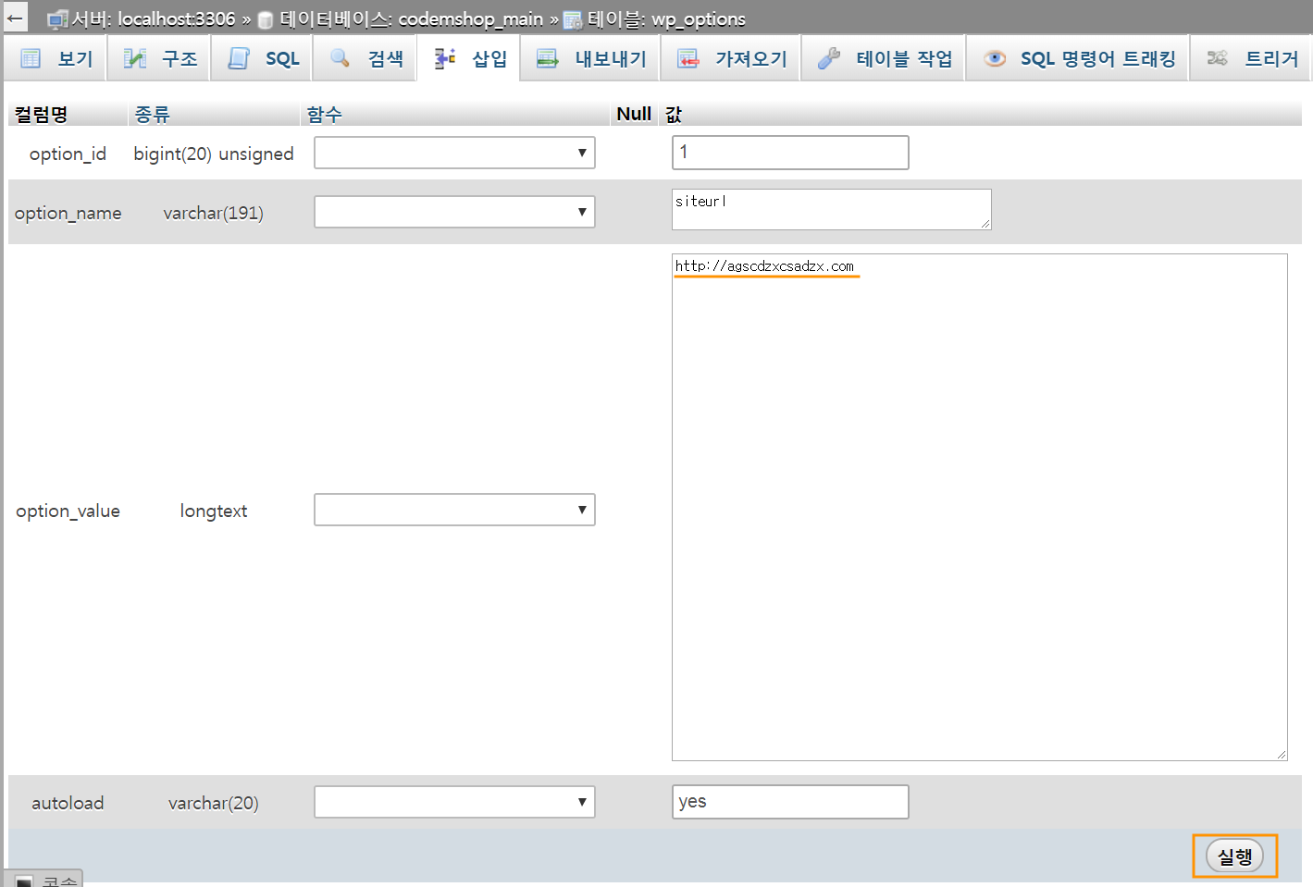Click the autoload value field containing yes
1313x887 pixels.
click(x=790, y=802)
